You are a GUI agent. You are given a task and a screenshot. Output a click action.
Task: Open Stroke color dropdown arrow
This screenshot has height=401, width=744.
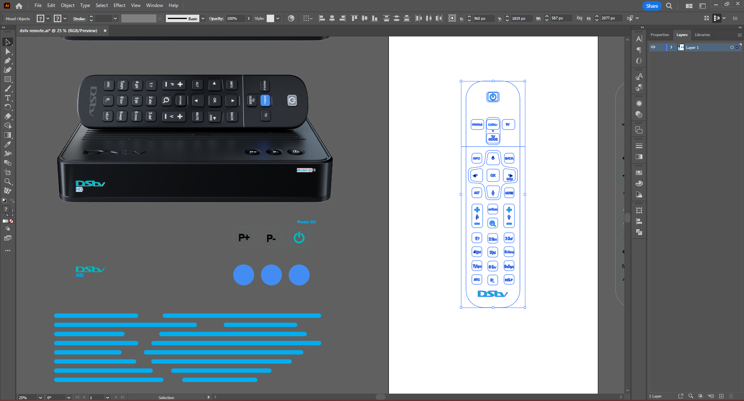(65, 18)
